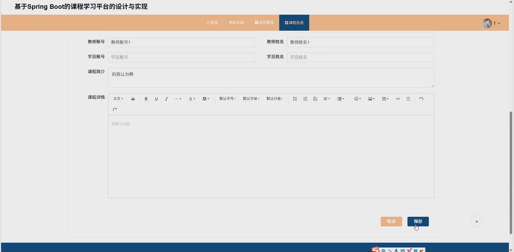Insert a bulleted list
Screen dimensions: 514x252
tap(294, 99)
